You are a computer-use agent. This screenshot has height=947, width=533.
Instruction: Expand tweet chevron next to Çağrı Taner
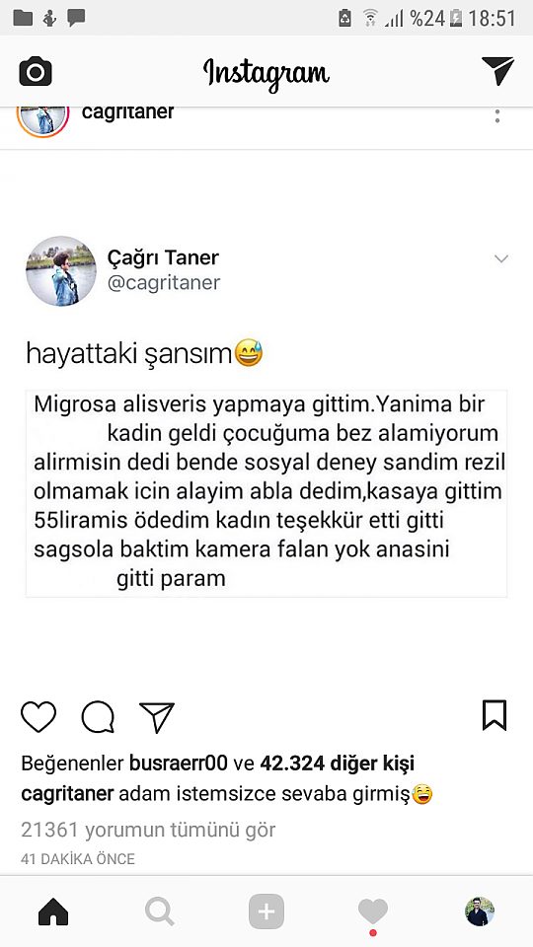[501, 259]
